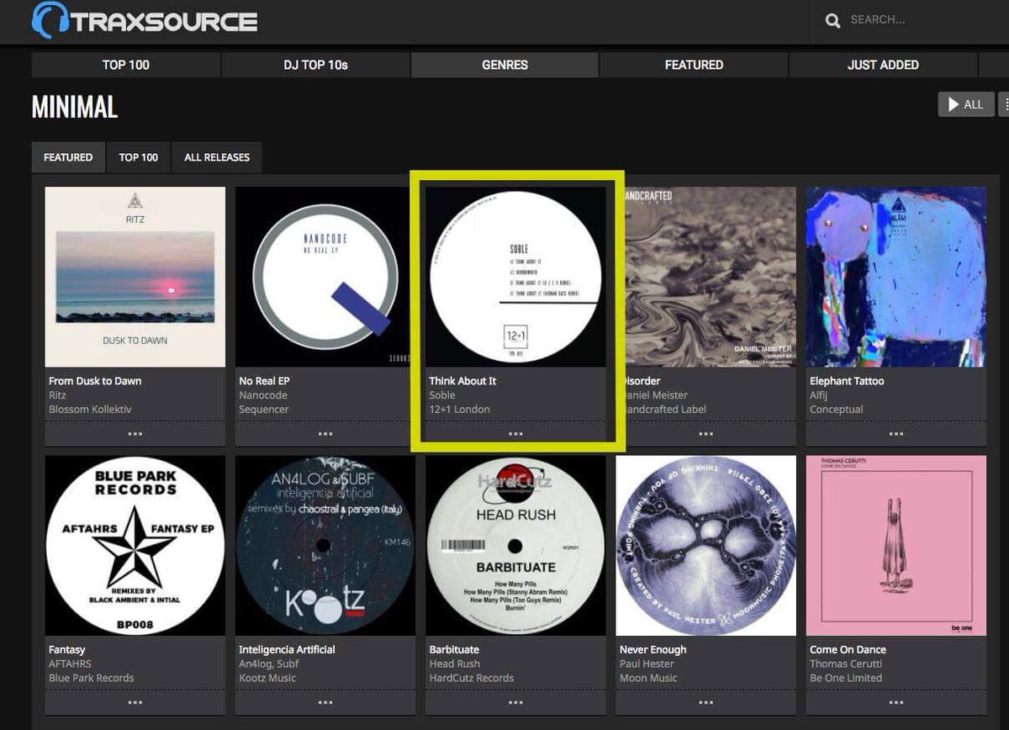The height and width of the screenshot is (730, 1009).
Task: Open the Come On Dance cover art
Action: tap(896, 546)
